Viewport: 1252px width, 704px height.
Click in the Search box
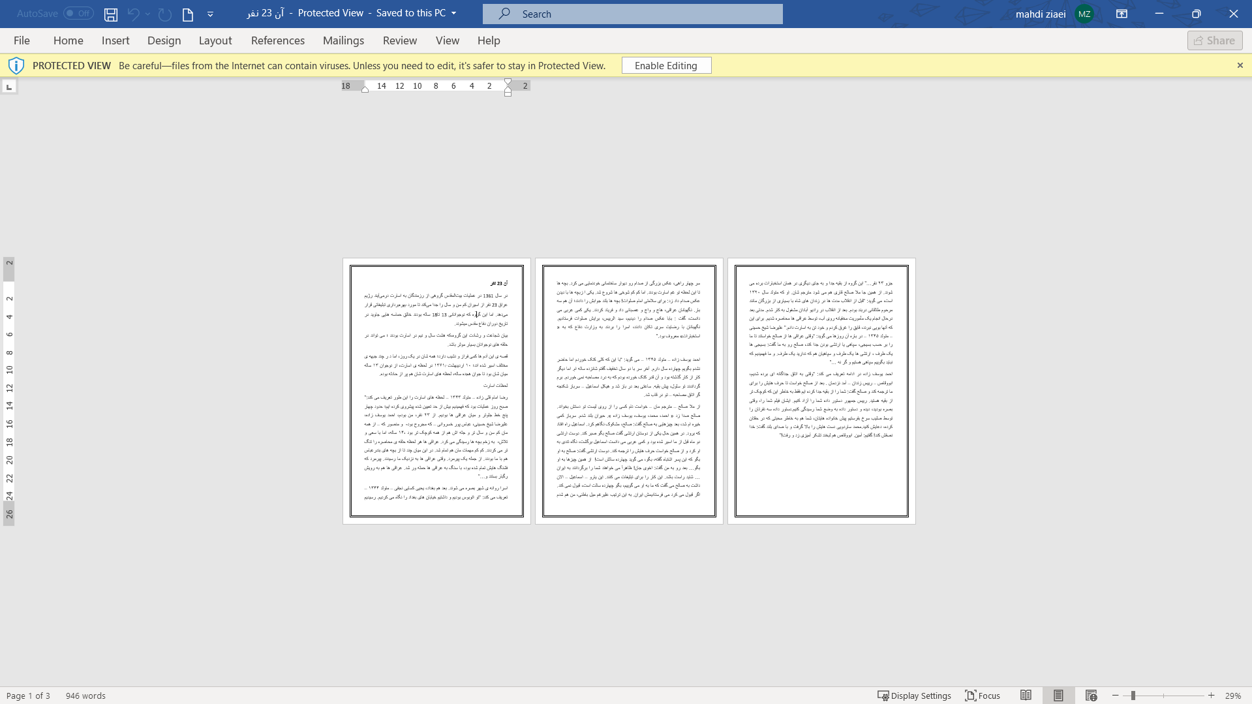click(x=633, y=14)
